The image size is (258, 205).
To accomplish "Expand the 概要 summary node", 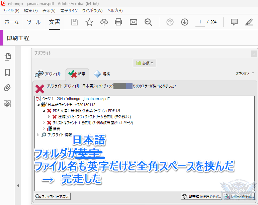I will [44, 128].
